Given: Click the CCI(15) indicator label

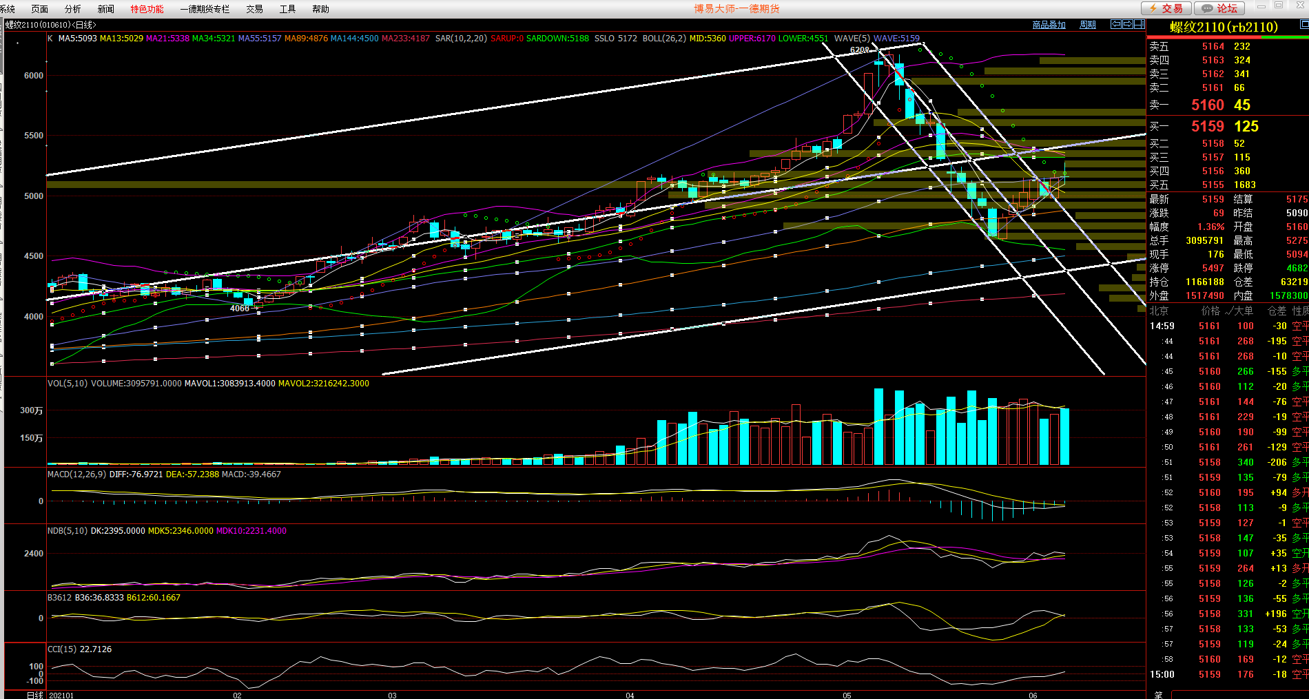Looking at the screenshot, I should [x=62, y=649].
